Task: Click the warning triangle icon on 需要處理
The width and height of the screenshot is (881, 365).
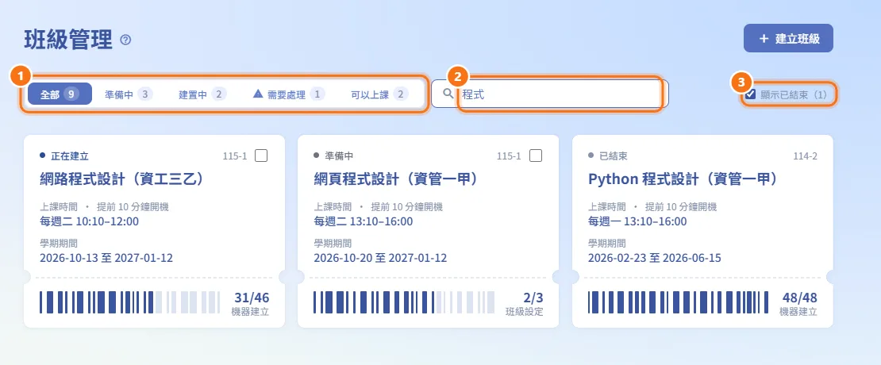Action: [258, 94]
